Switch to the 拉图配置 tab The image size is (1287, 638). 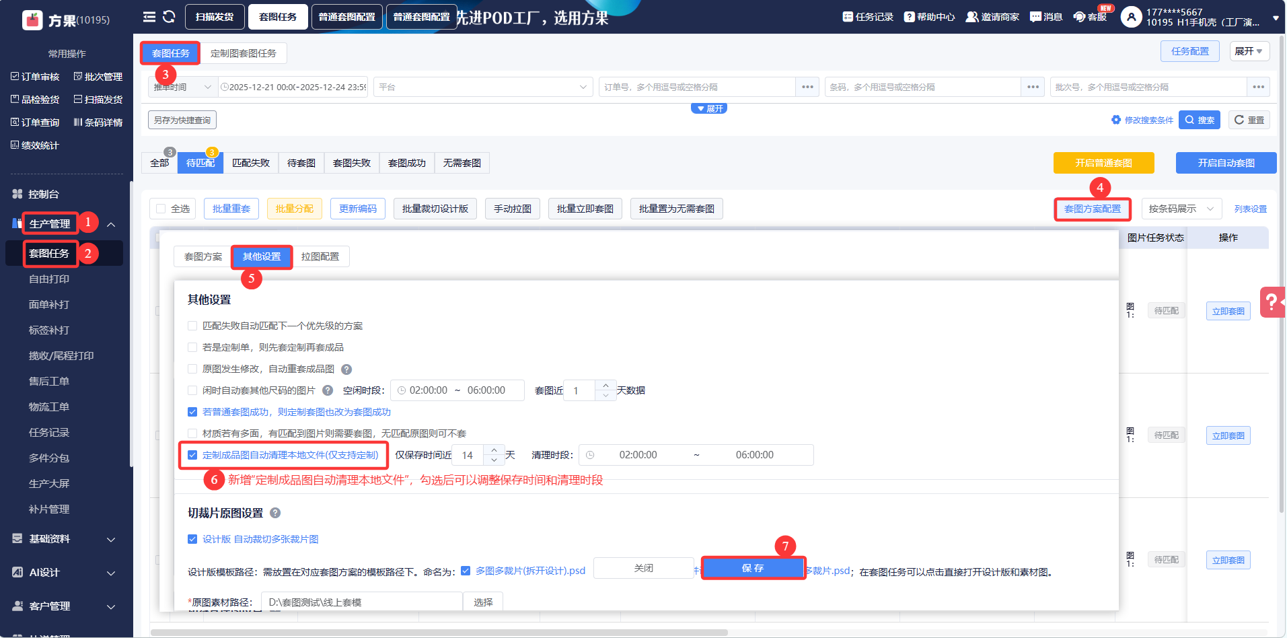coord(320,256)
